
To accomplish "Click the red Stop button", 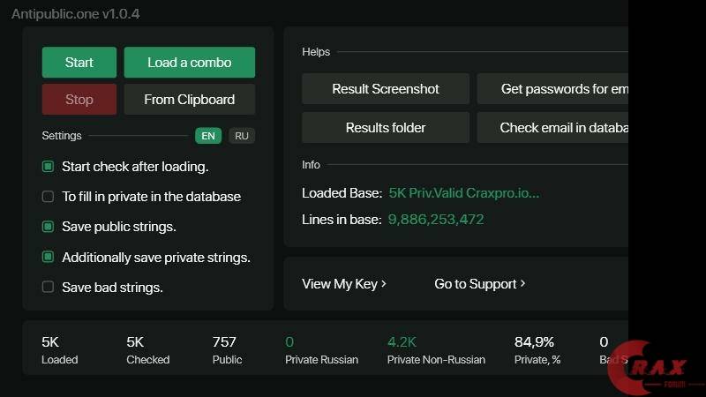I will pyautogui.click(x=79, y=99).
